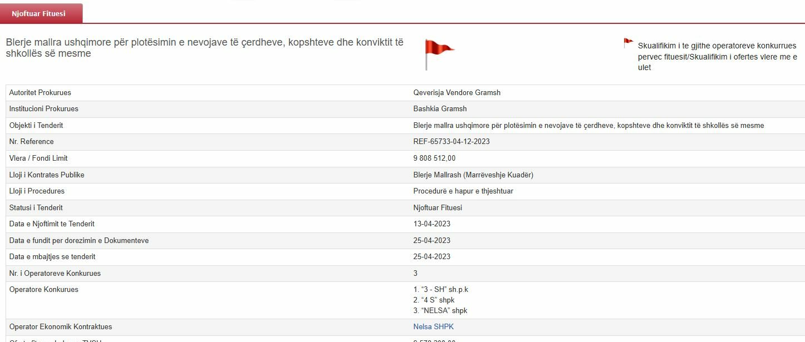Click the tender title heading text
The image size is (805, 342).
(x=204, y=48)
